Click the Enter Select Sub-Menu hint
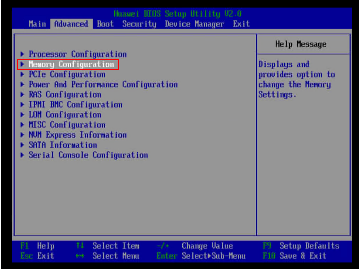This screenshot has width=359, height=269. point(201,256)
